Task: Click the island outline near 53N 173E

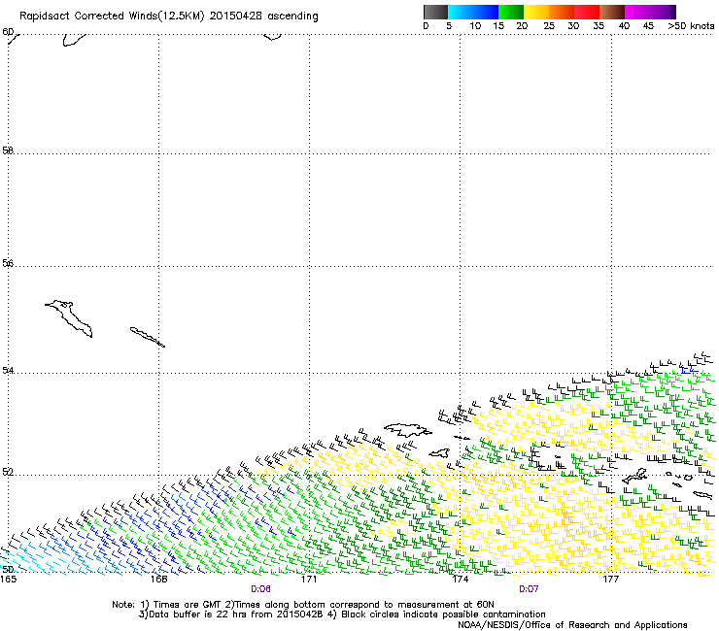Action: (x=408, y=430)
